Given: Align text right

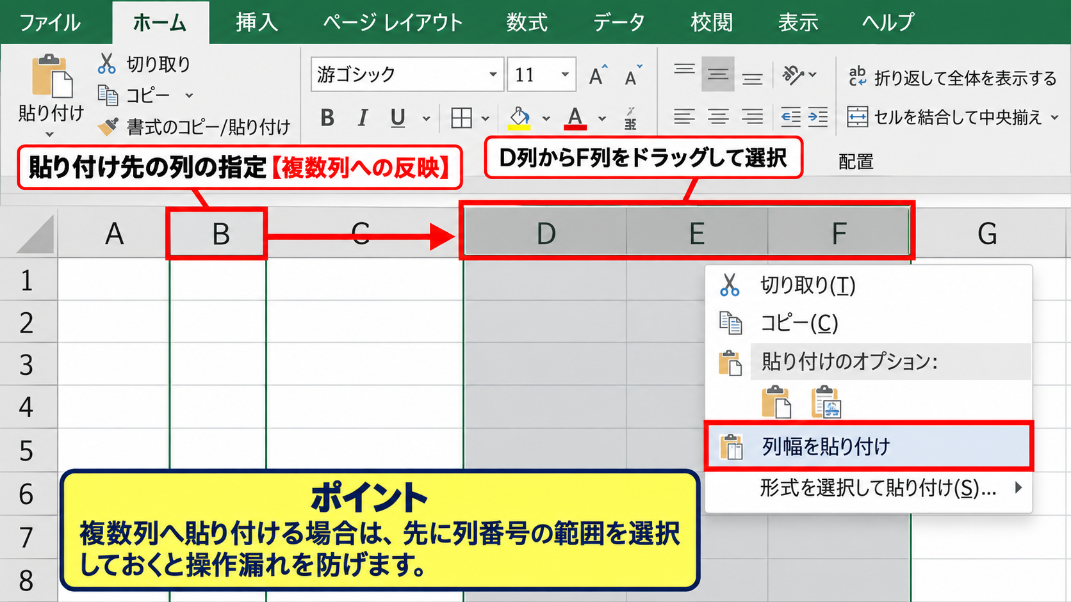Looking at the screenshot, I should 752,117.
